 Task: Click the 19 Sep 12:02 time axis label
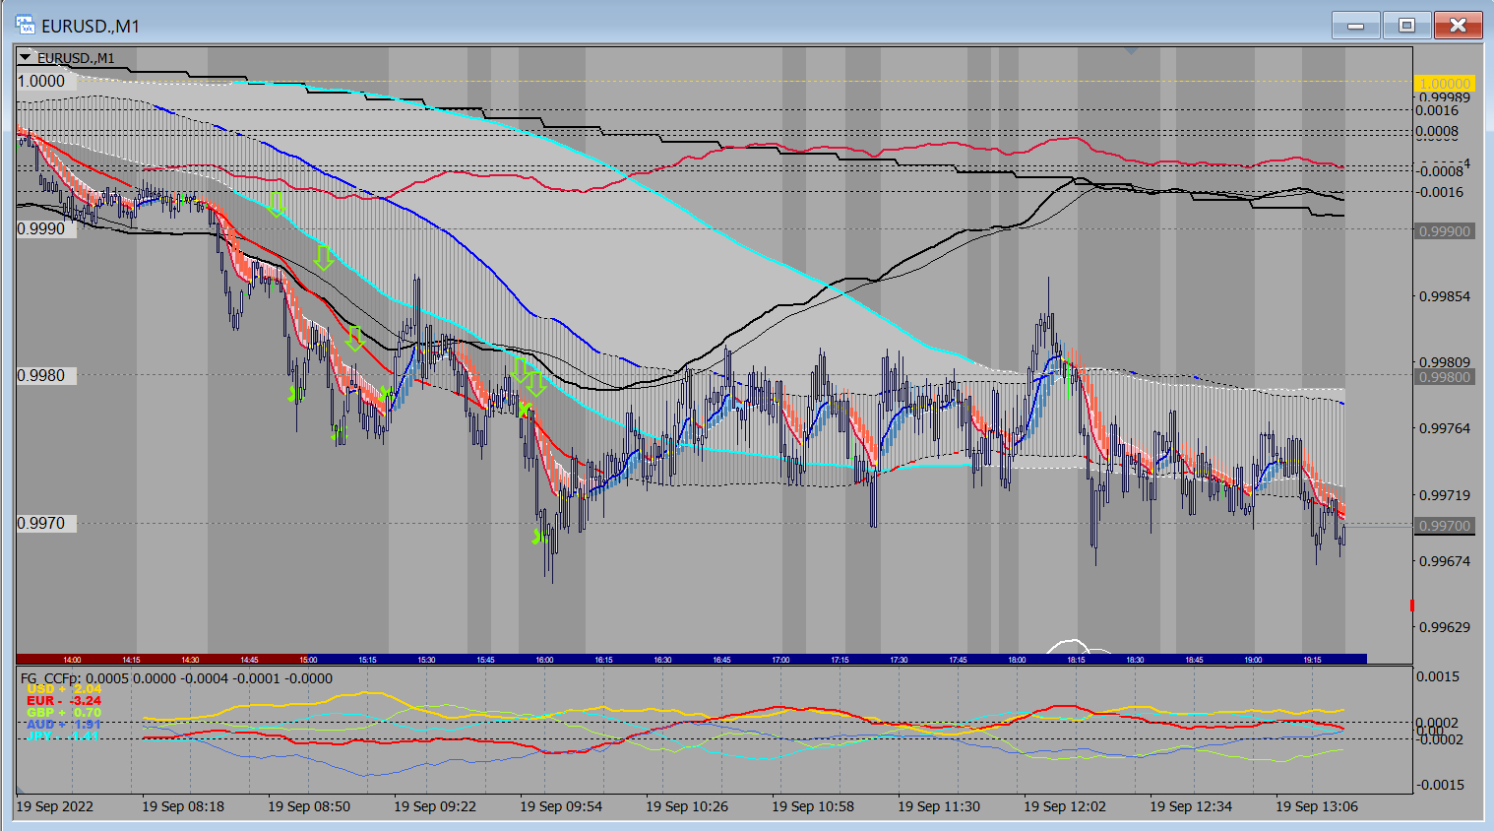pyautogui.click(x=1064, y=806)
